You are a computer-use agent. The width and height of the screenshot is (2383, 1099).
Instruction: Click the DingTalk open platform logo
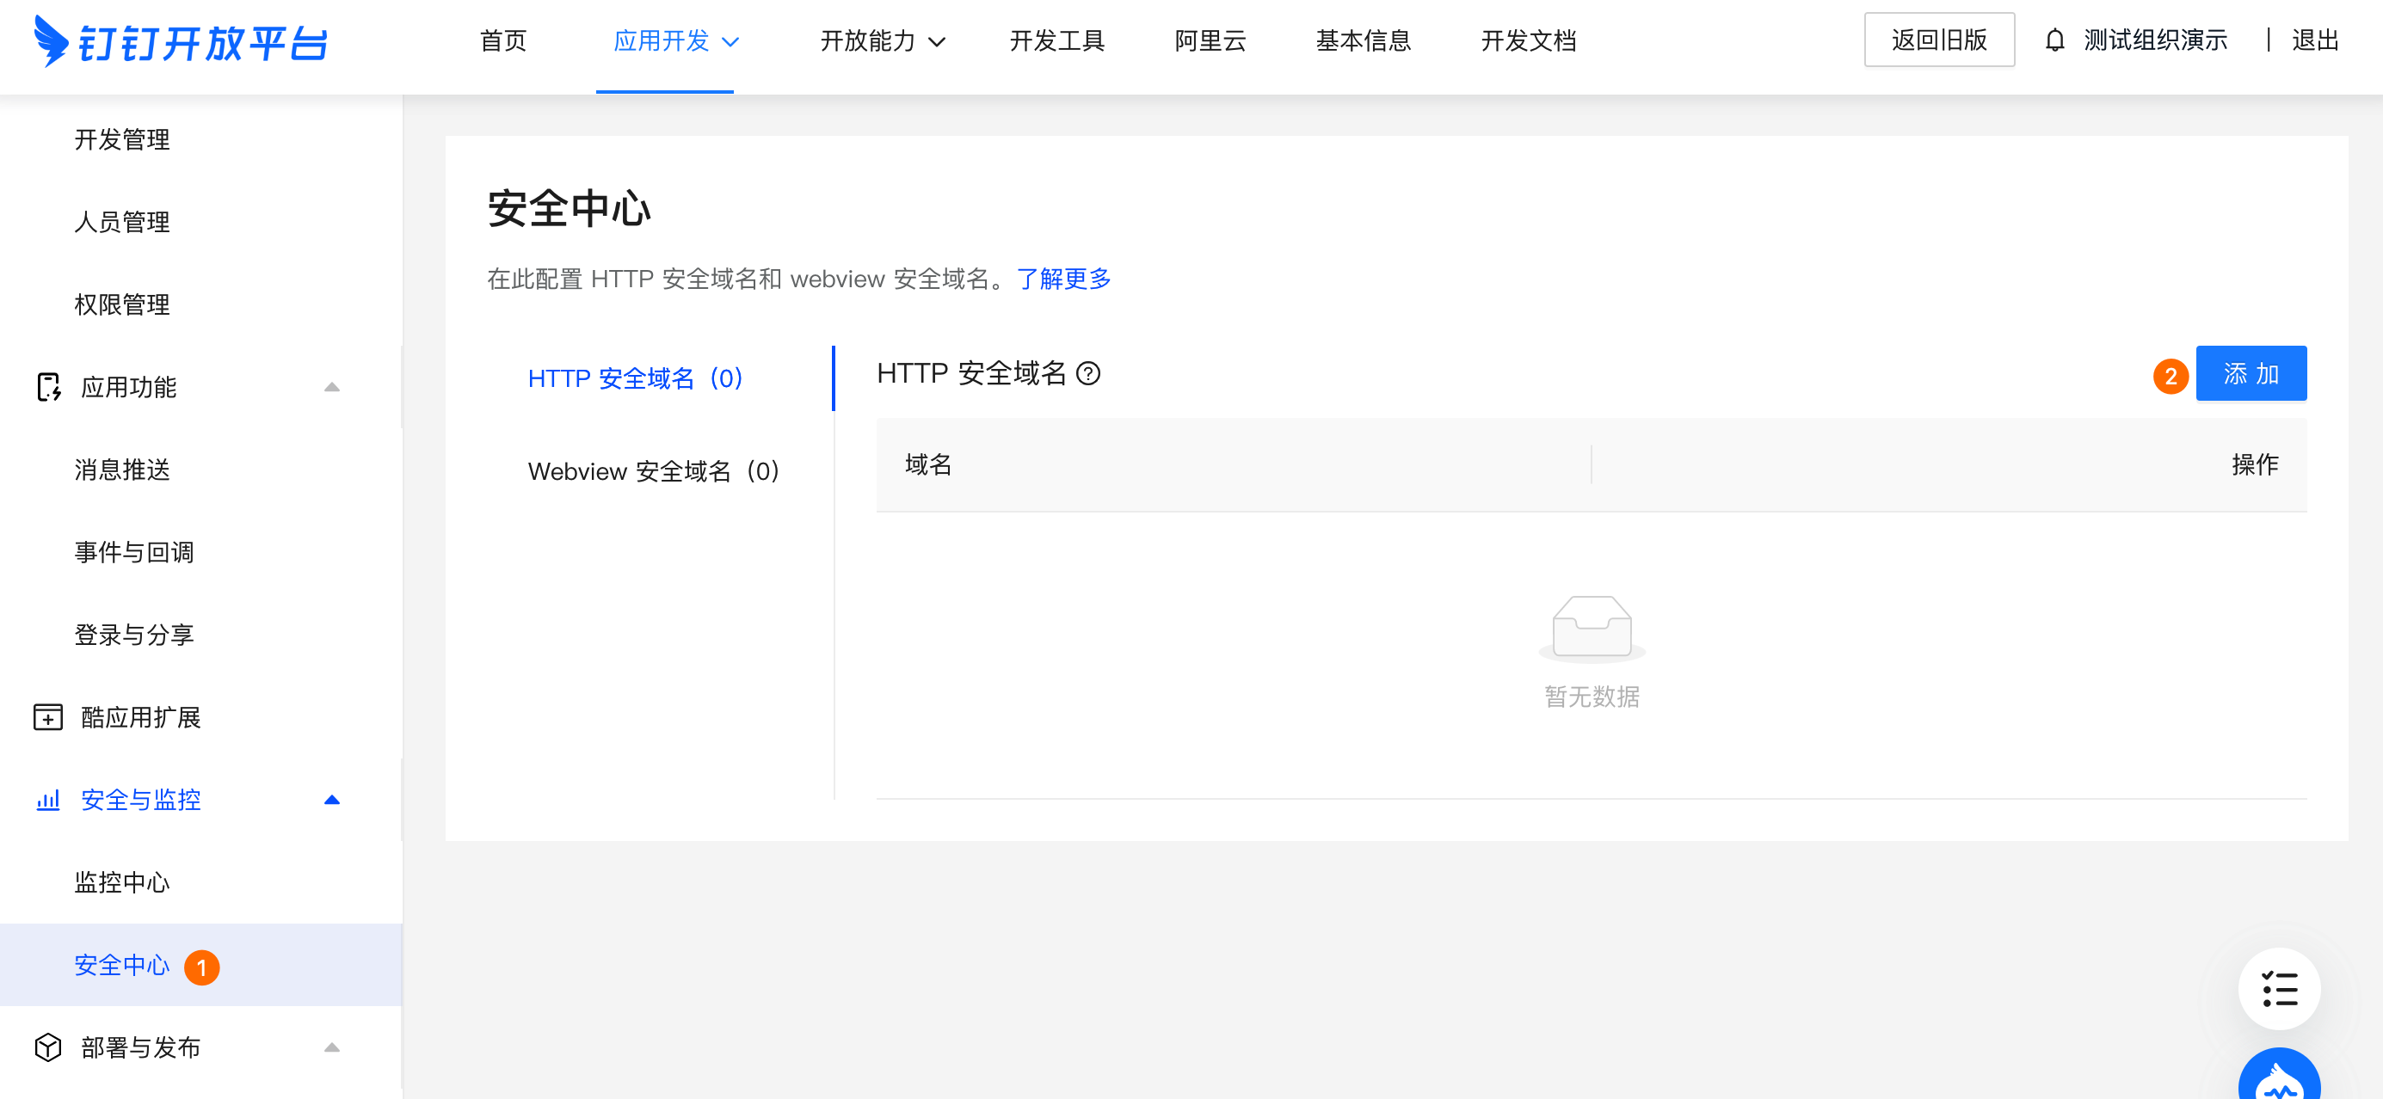click(x=182, y=41)
